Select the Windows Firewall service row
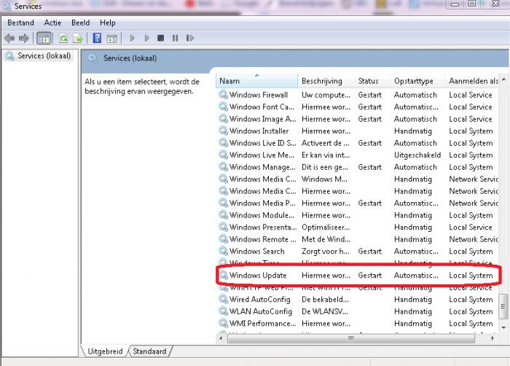This screenshot has width=510, height=366. click(x=358, y=95)
